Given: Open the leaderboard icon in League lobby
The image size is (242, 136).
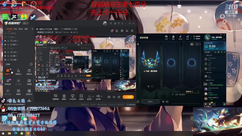Looking at the screenshot, I should point(192,44).
